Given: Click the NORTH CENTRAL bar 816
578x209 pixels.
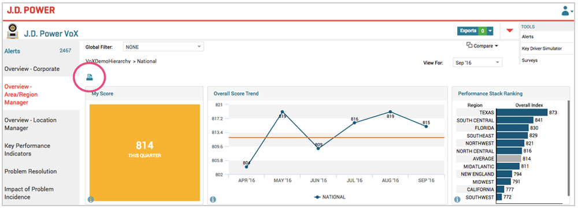Looking at the screenshot, I should point(509,151).
